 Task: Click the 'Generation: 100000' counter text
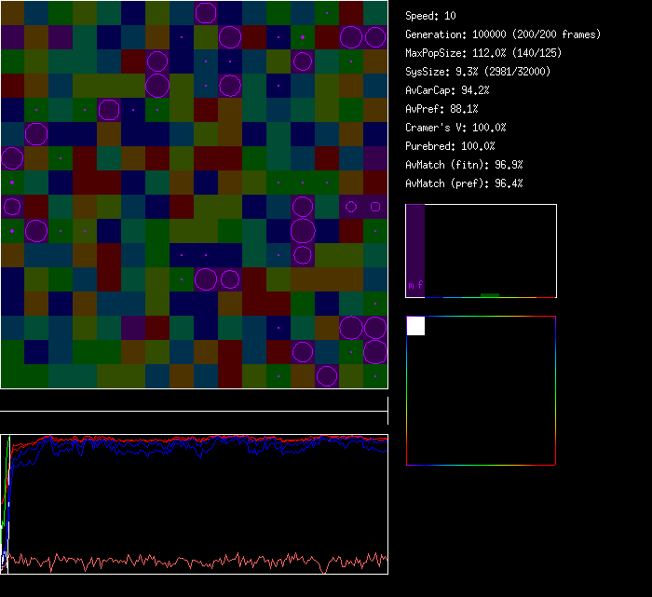503,34
